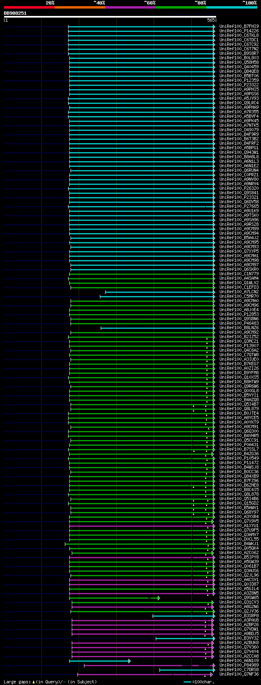The width and height of the screenshot is (261, 685).
Task: Select hit UniRef100_B2IZ52
Action: 239,337
